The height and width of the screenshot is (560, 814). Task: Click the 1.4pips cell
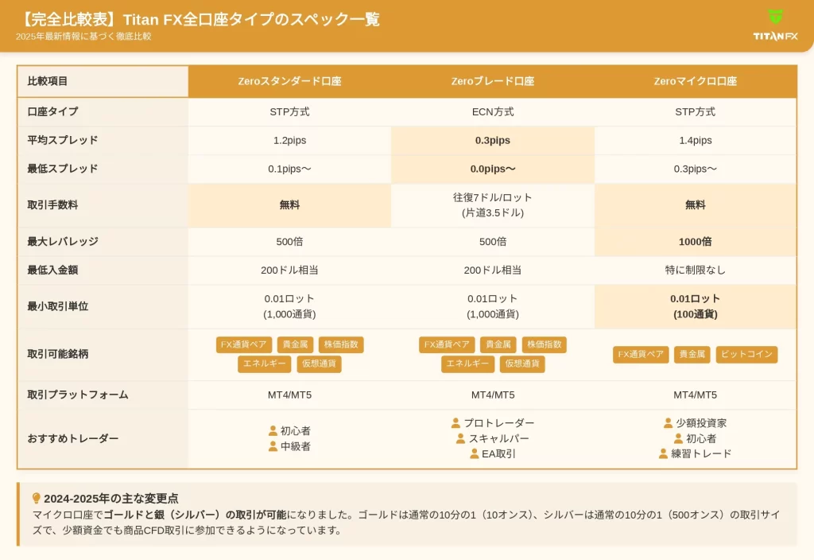(695, 140)
